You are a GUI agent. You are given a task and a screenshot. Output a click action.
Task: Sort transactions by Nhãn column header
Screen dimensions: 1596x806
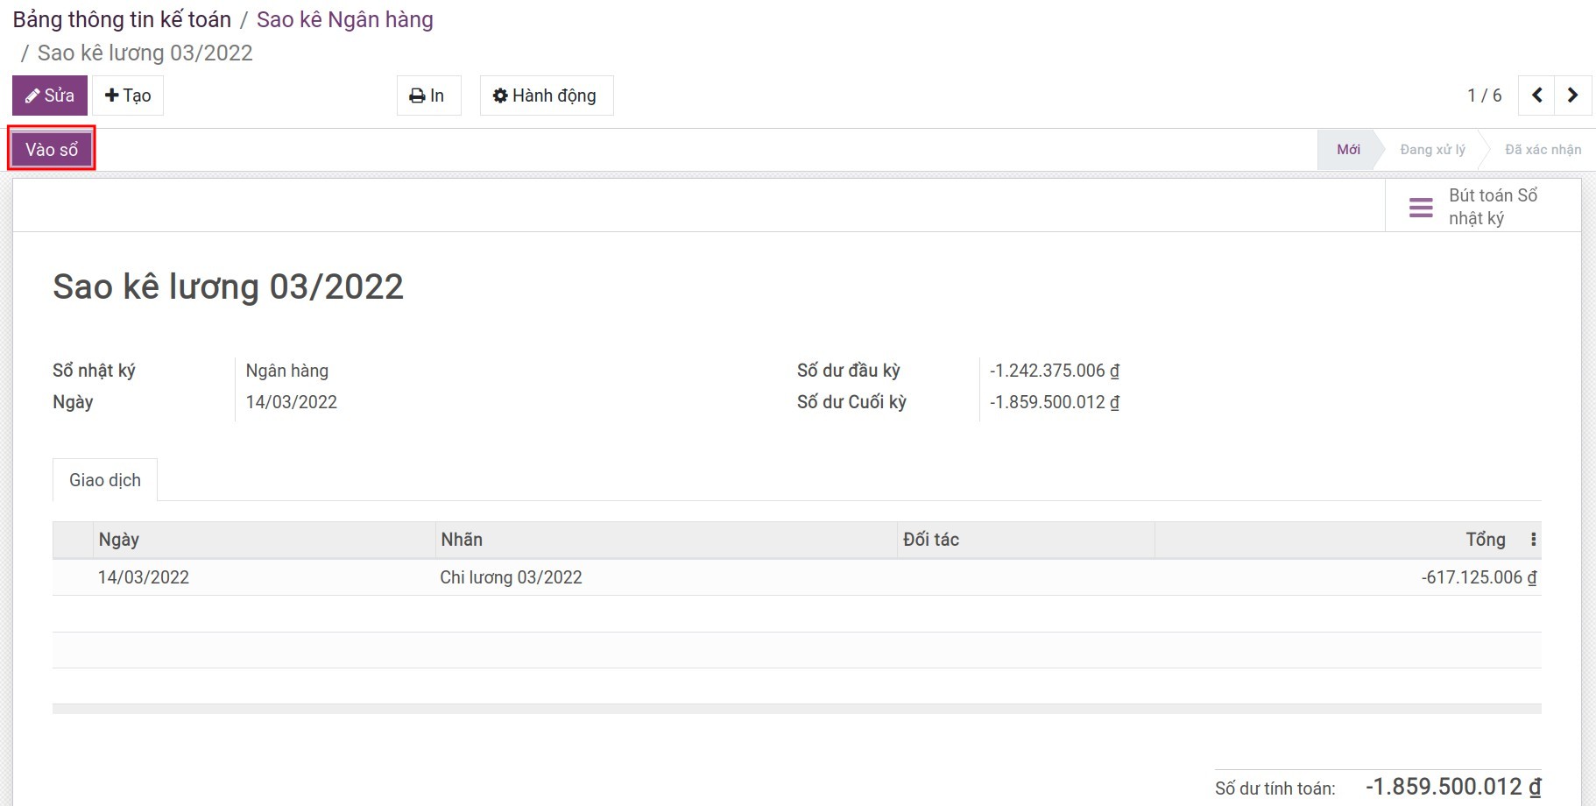pos(462,540)
